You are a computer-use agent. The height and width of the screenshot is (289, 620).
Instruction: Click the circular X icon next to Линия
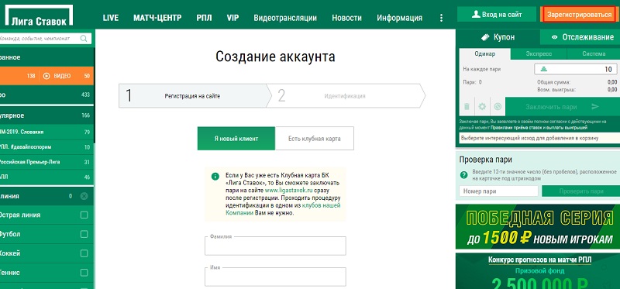84,196
